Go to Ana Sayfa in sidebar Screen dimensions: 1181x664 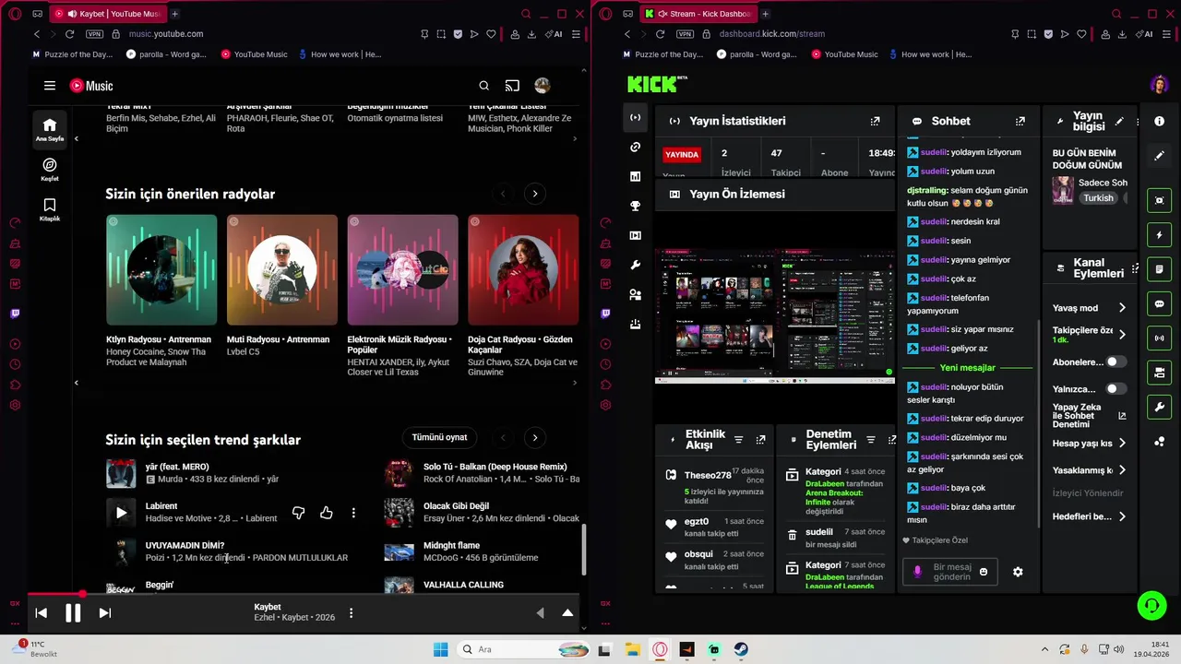point(50,130)
